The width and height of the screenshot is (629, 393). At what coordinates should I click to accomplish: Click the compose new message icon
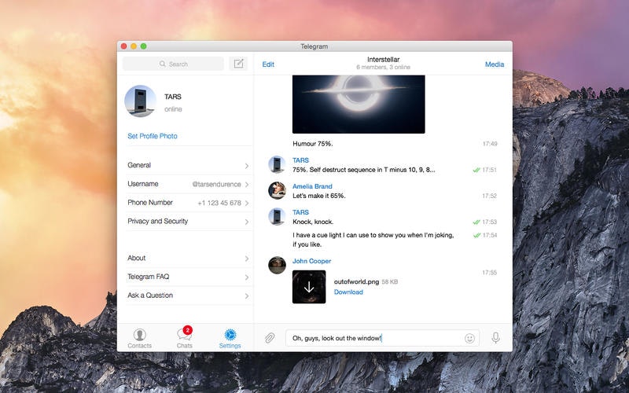point(238,64)
